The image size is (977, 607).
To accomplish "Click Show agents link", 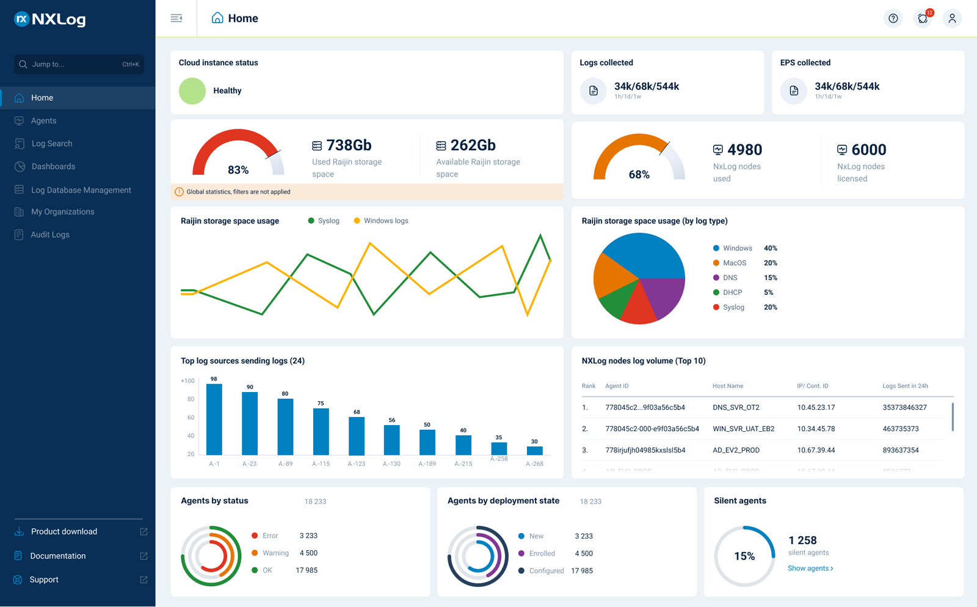I will pos(810,568).
